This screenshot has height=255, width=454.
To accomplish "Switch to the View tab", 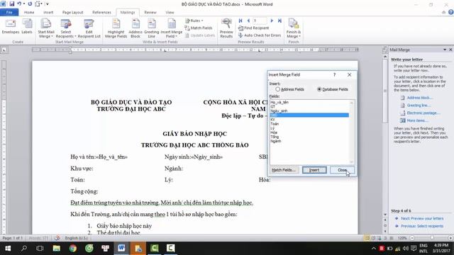I will pyautogui.click(x=170, y=13).
